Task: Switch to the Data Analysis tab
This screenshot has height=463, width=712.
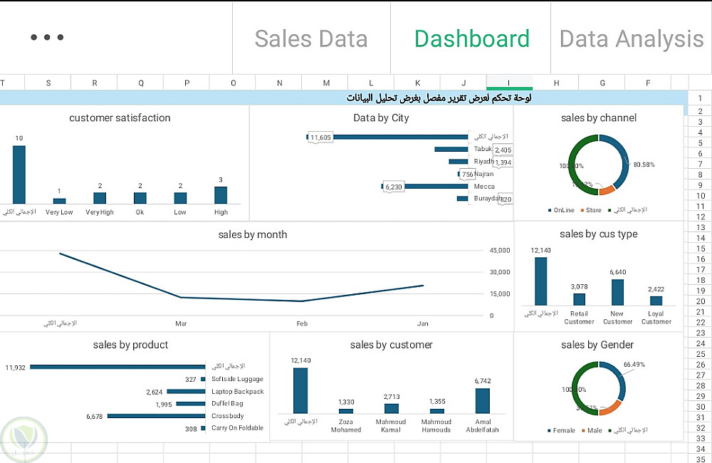Action: pyautogui.click(x=631, y=38)
